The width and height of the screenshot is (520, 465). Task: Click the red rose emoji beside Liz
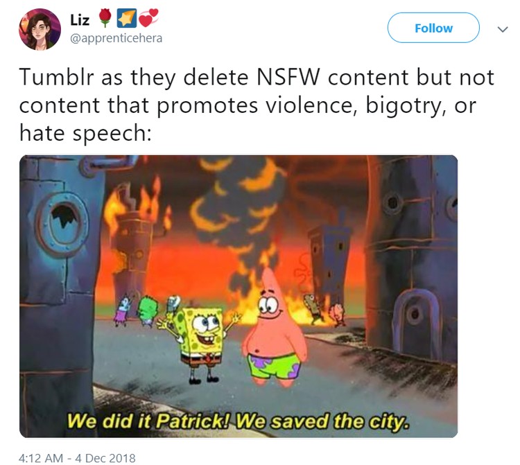105,18
